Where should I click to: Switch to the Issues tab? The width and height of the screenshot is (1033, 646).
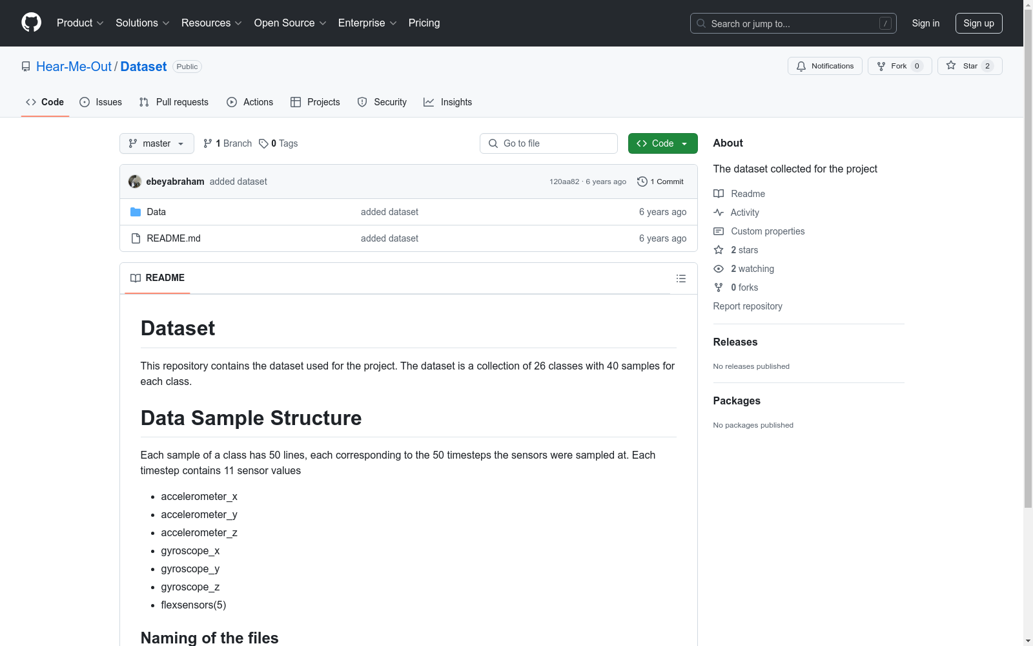point(101,102)
